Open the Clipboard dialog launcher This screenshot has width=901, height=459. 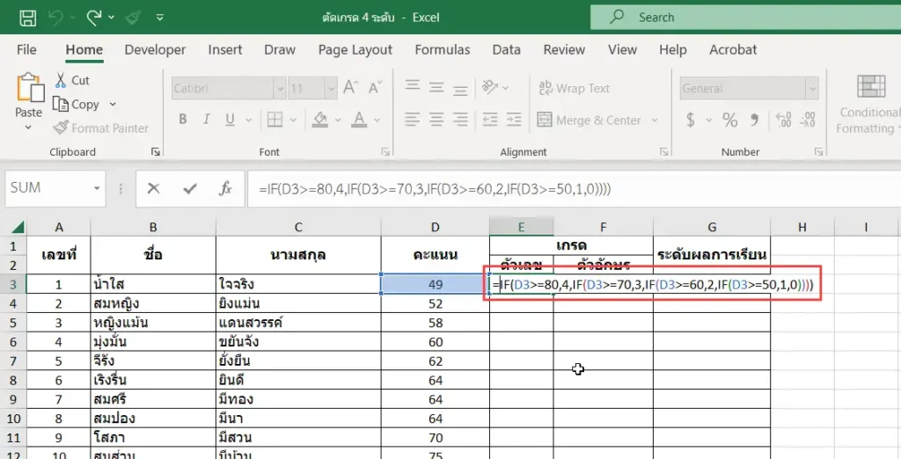pos(155,152)
